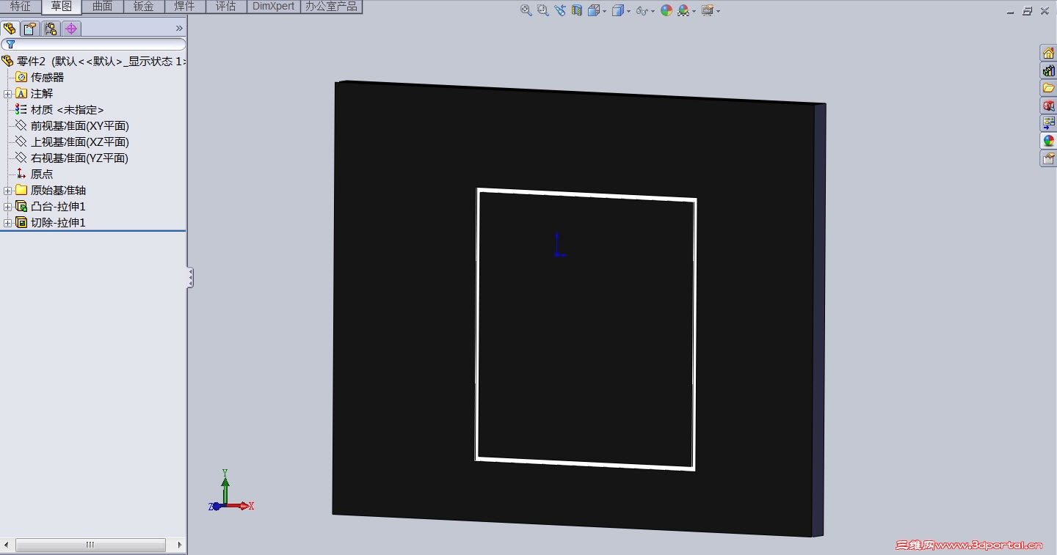Expand the 原始基准轴 folder

pos(7,191)
